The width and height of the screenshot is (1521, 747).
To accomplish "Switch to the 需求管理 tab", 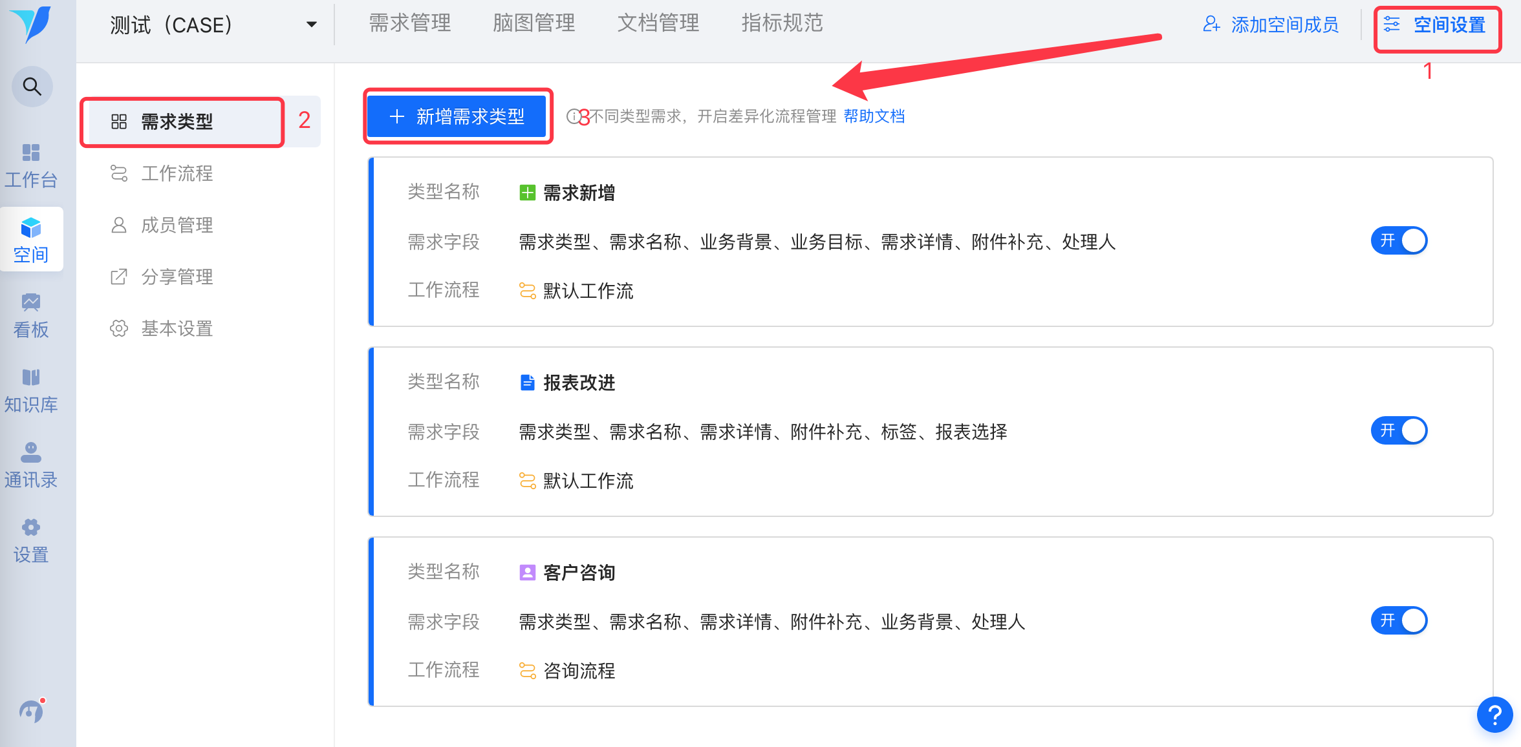I will point(409,23).
